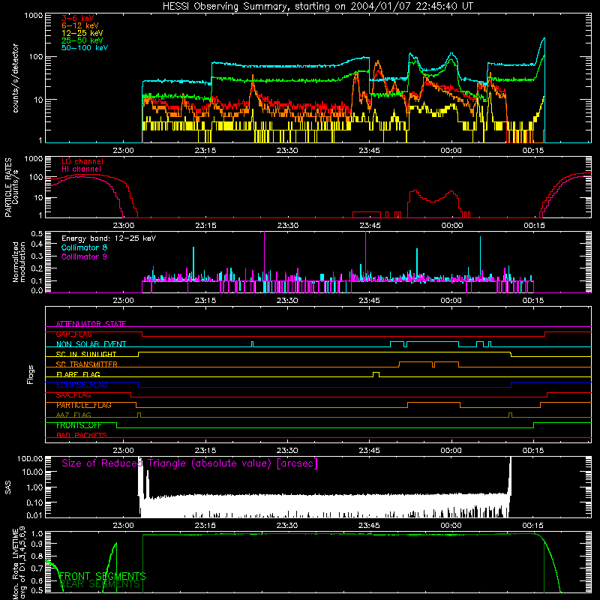Click the '0.5' tick on the modulation axis
The height and width of the screenshot is (600, 600).
[37, 233]
